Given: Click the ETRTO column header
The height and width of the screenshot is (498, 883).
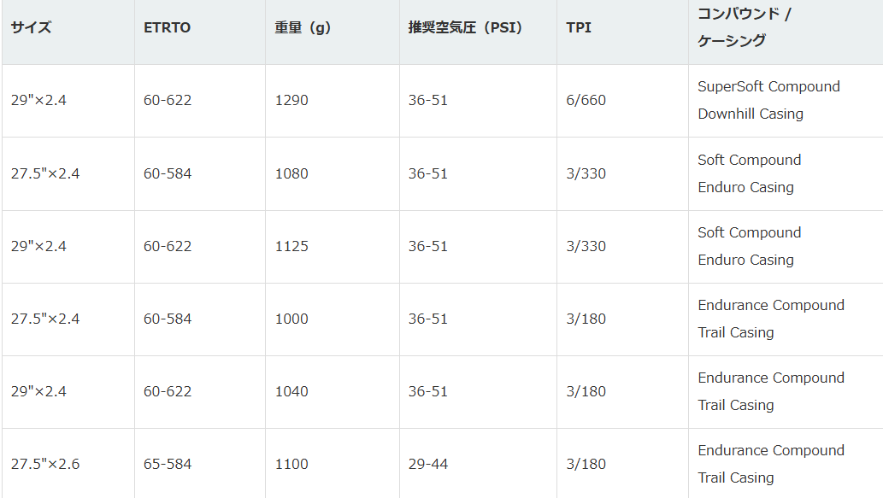Looking at the screenshot, I should pos(167,27).
